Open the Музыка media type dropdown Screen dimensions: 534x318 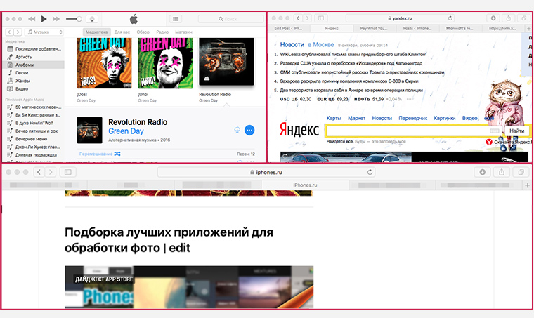click(44, 32)
